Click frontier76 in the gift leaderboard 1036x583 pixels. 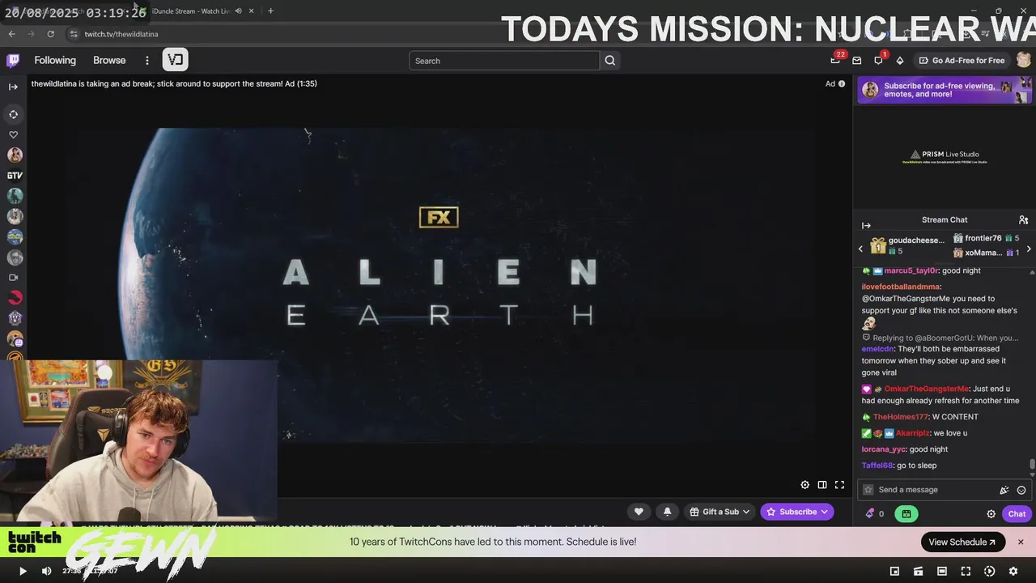(x=985, y=238)
